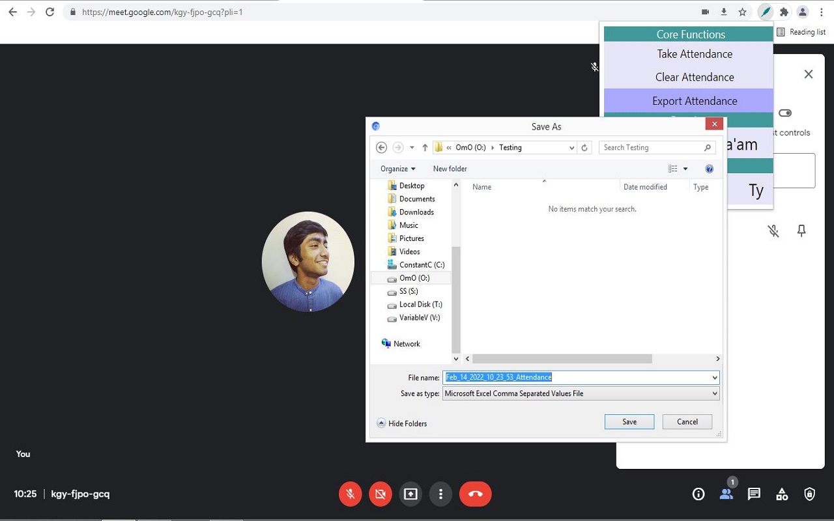End the call with the hang up icon

click(475, 494)
